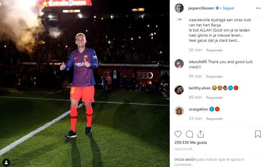The height and width of the screenshot is (167, 264).
Task: Open comments via the speech bubble icon
Action: (x=189, y=134)
